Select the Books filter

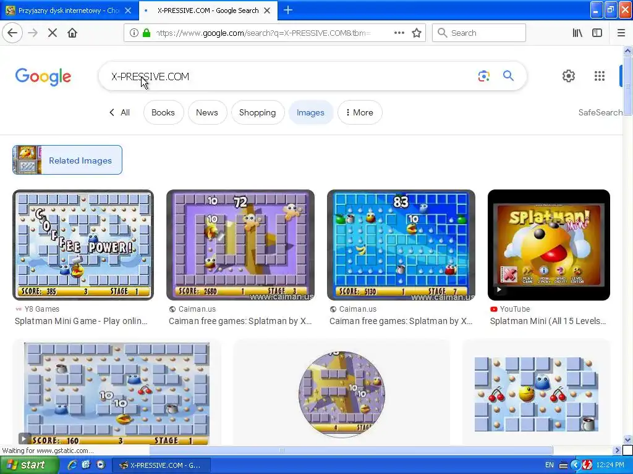point(163,112)
